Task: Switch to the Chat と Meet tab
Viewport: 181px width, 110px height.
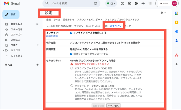Action: coord(93,26)
